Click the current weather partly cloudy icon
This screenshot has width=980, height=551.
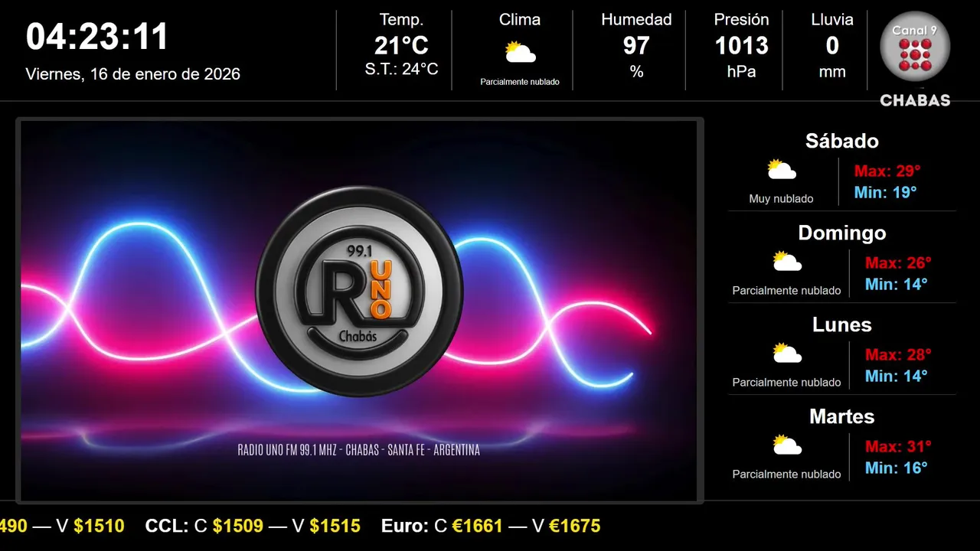(x=520, y=53)
